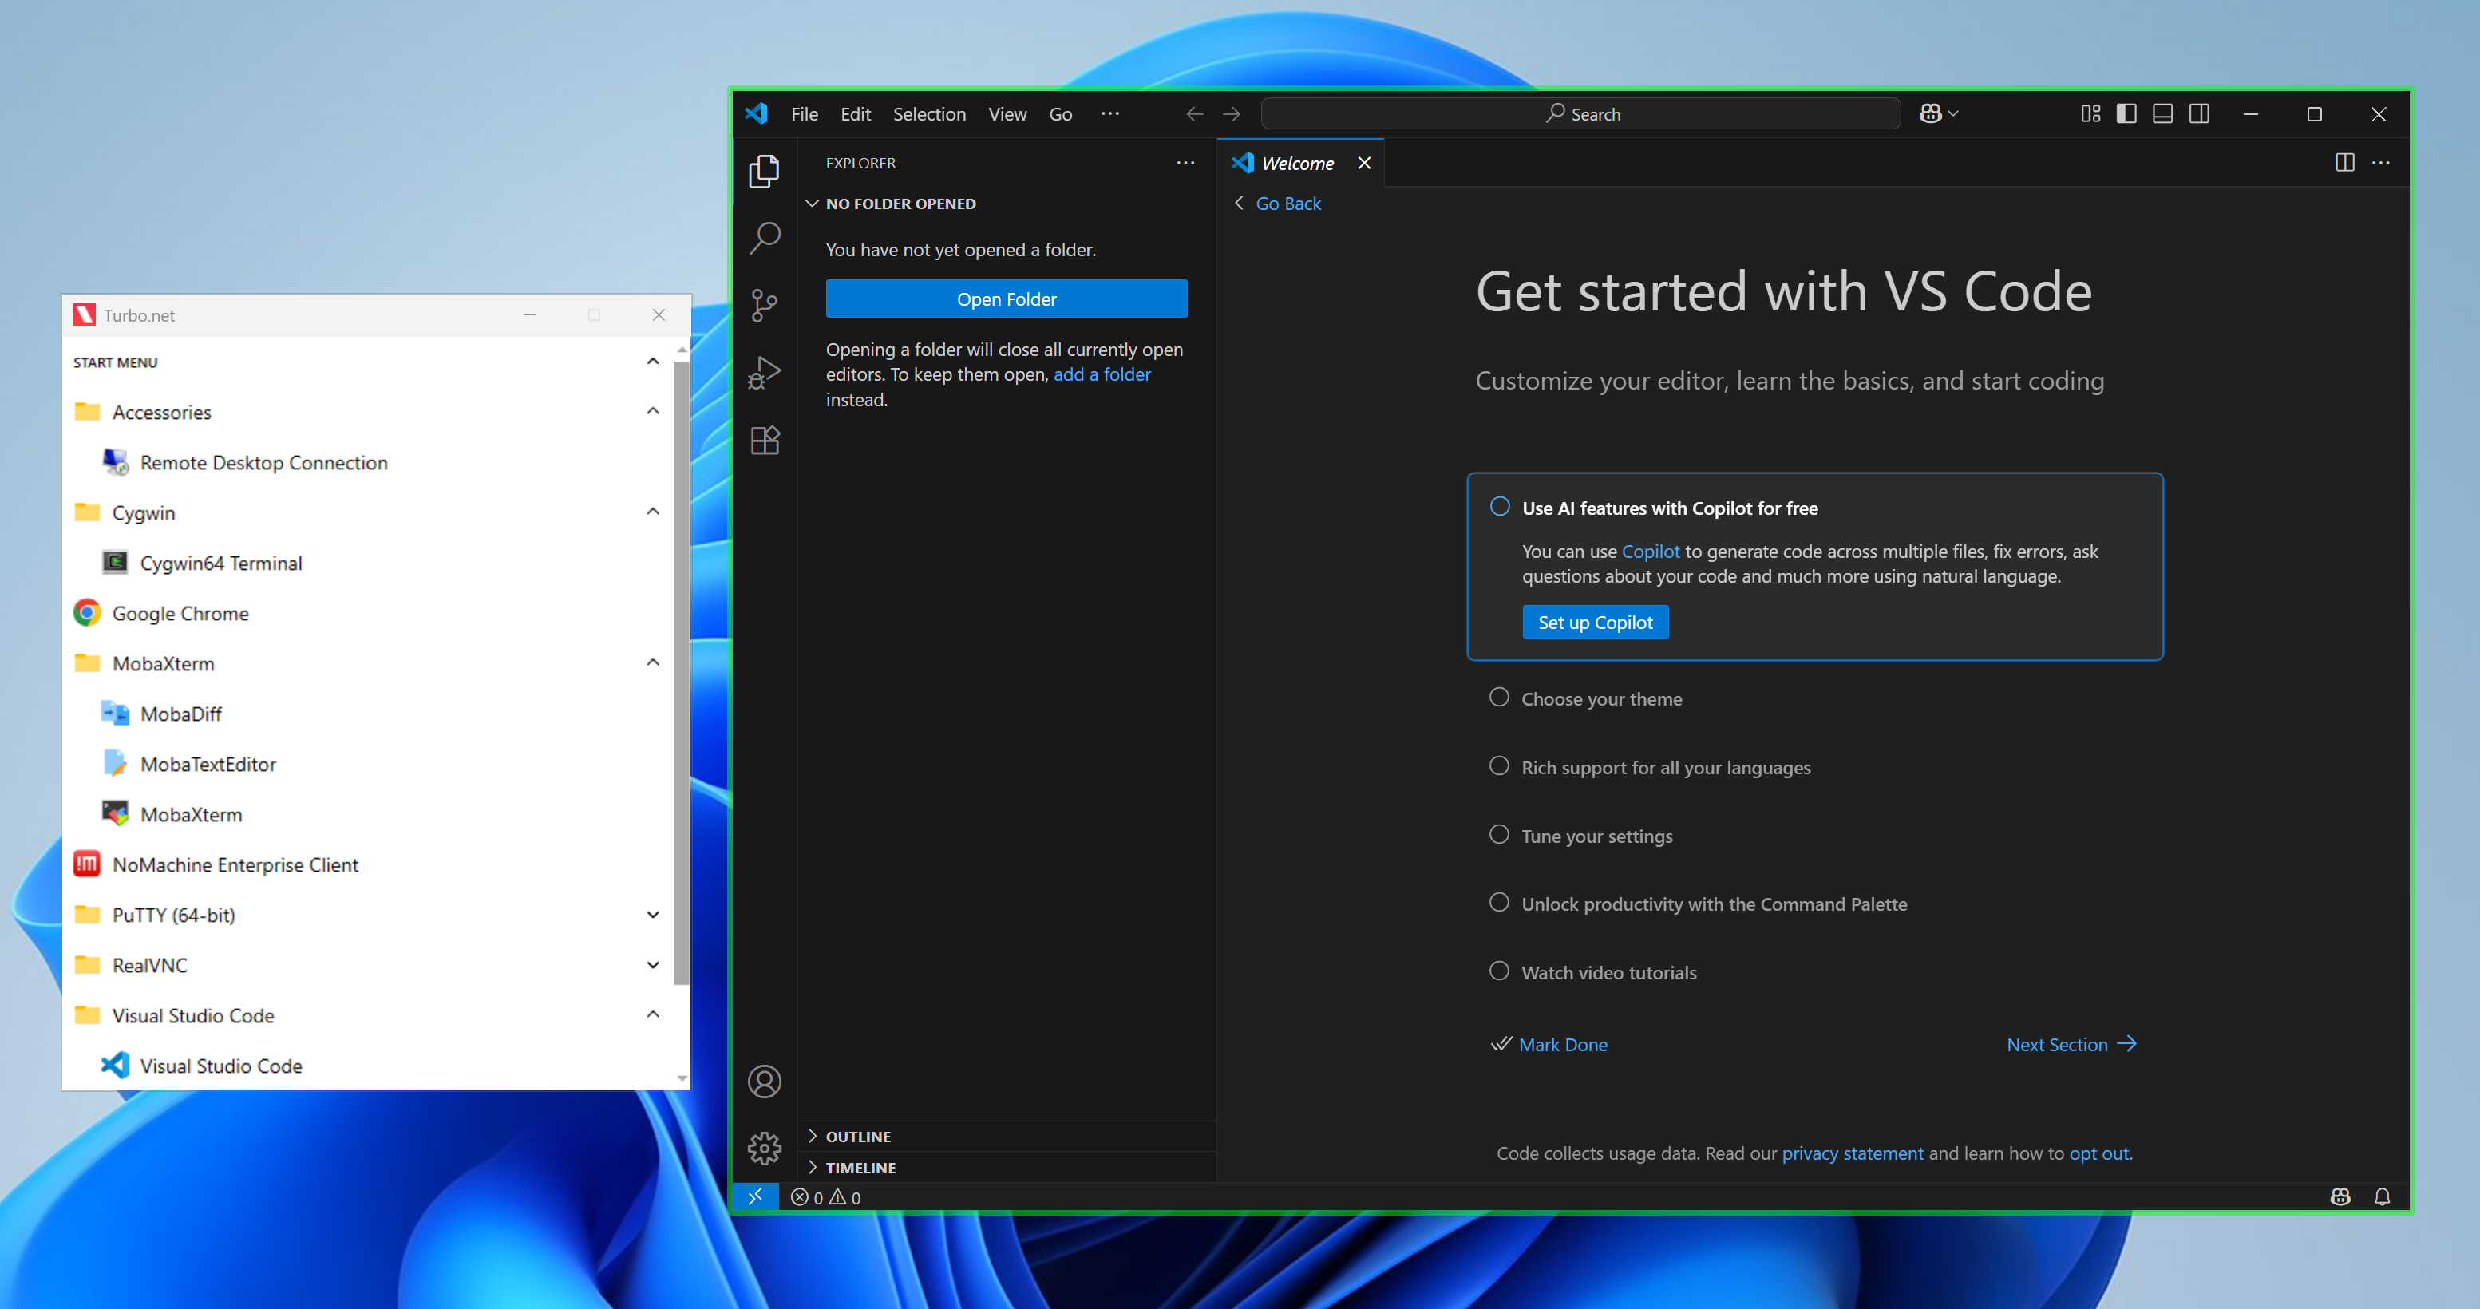Open the Manage gear icon
This screenshot has width=2480, height=1309.
pyautogui.click(x=765, y=1147)
